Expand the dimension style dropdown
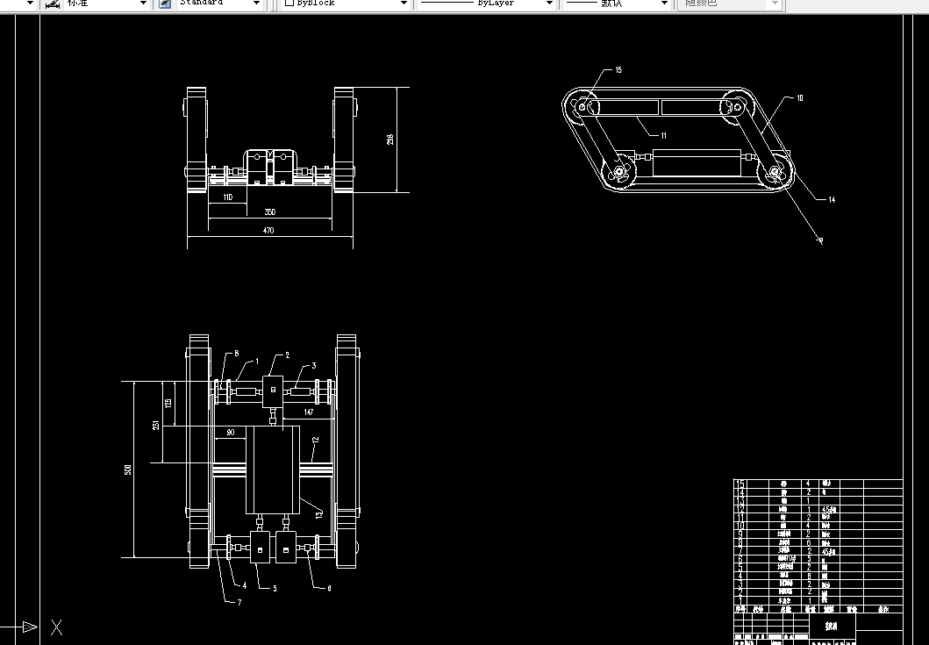The width and height of the screenshot is (929, 645). click(143, 4)
